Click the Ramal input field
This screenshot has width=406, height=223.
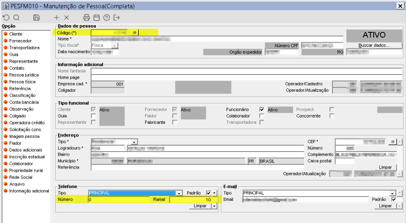191,200
